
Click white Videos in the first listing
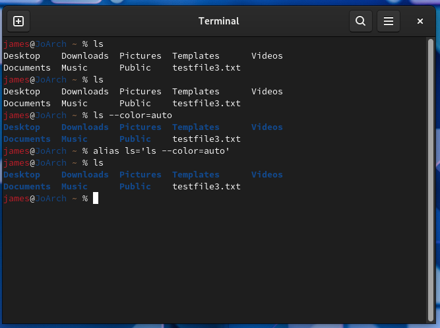coord(267,56)
